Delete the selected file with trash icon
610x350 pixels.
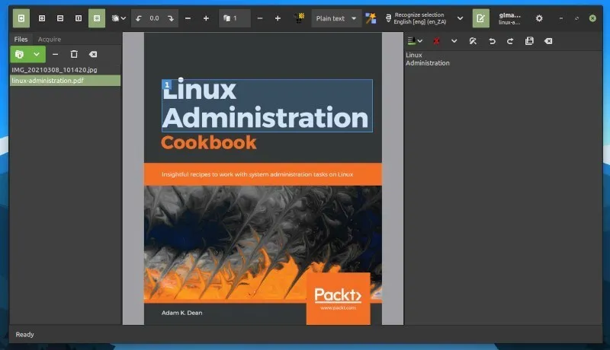(74, 54)
